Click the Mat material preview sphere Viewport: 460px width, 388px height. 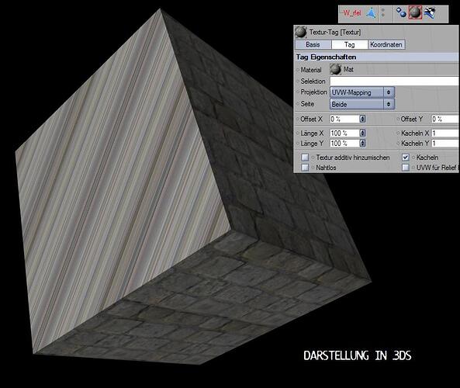coord(335,69)
